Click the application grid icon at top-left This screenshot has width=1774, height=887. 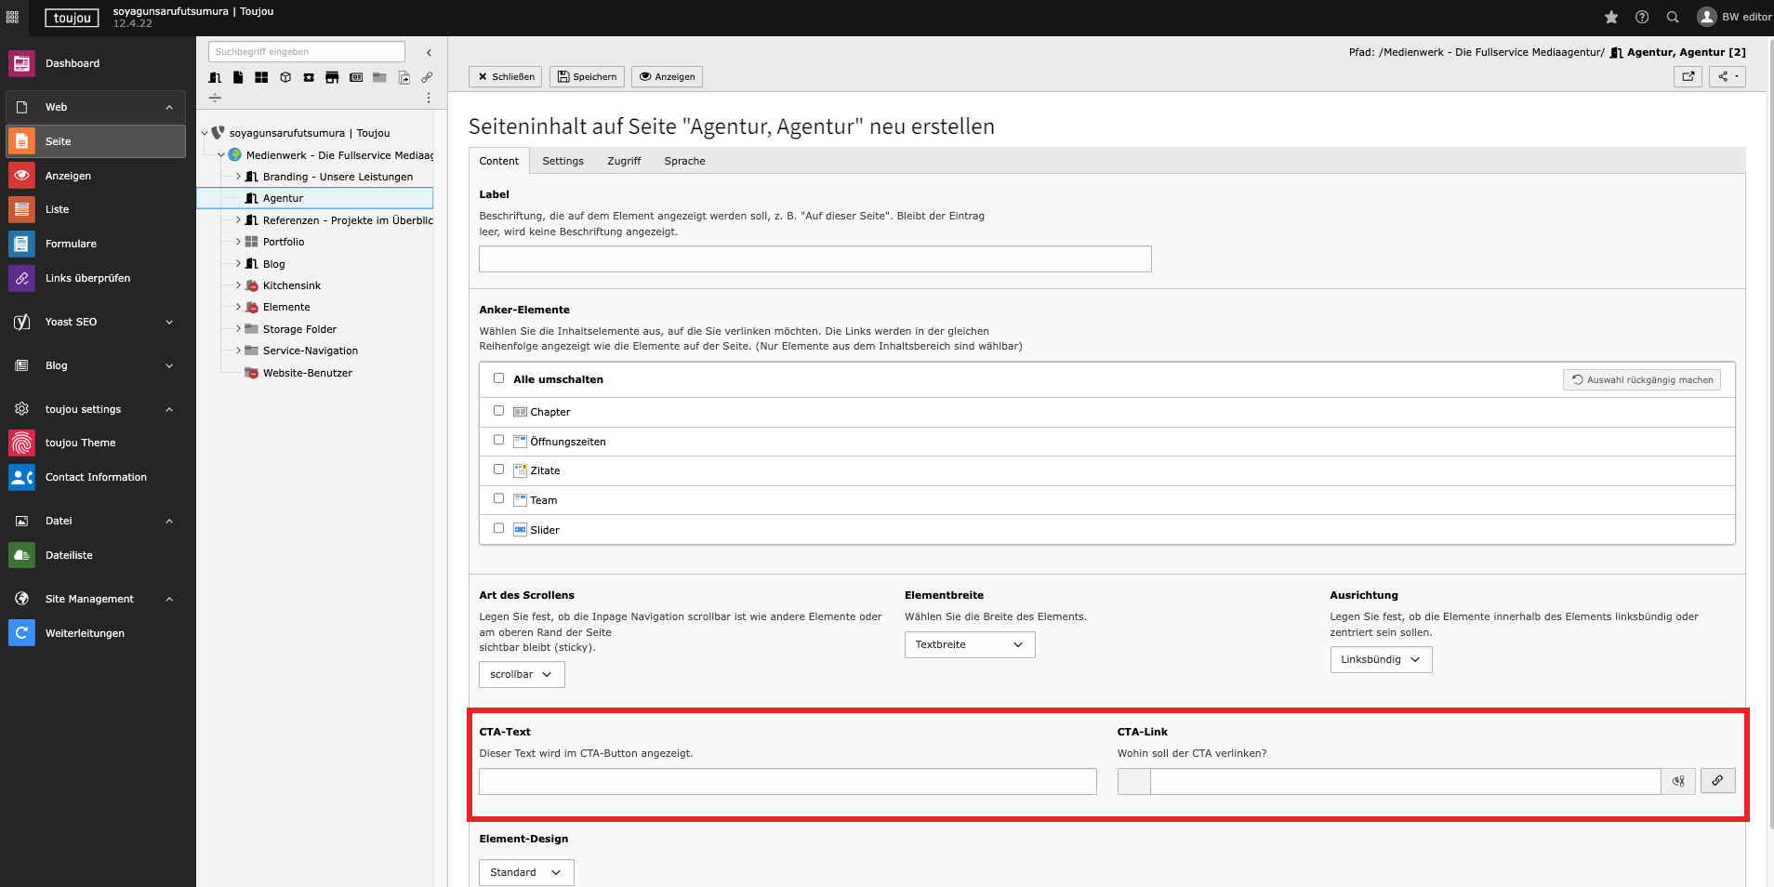coord(12,17)
